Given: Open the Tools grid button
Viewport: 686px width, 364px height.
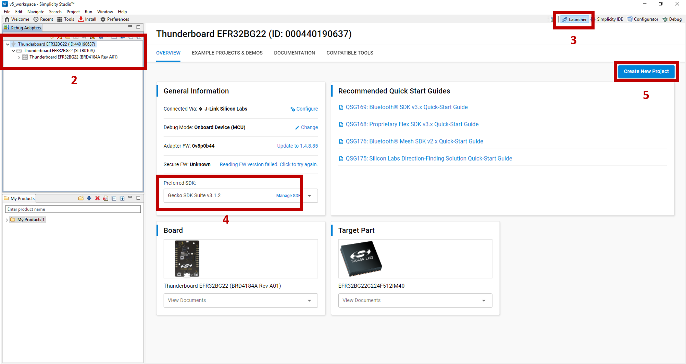Looking at the screenshot, I should point(66,19).
